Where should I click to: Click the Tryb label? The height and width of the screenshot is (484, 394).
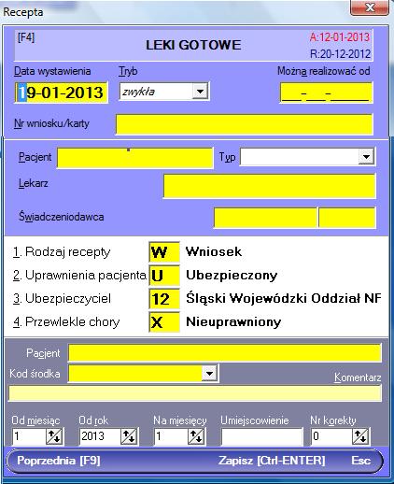(128, 71)
